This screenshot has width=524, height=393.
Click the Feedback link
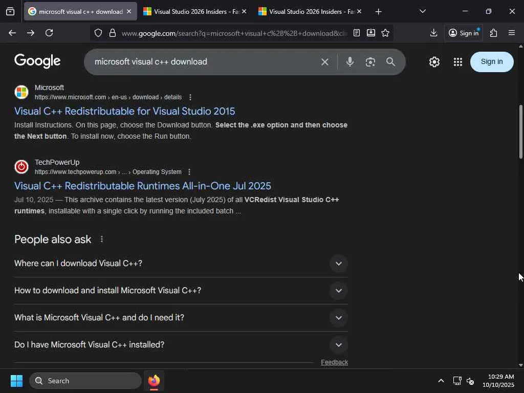(334, 362)
